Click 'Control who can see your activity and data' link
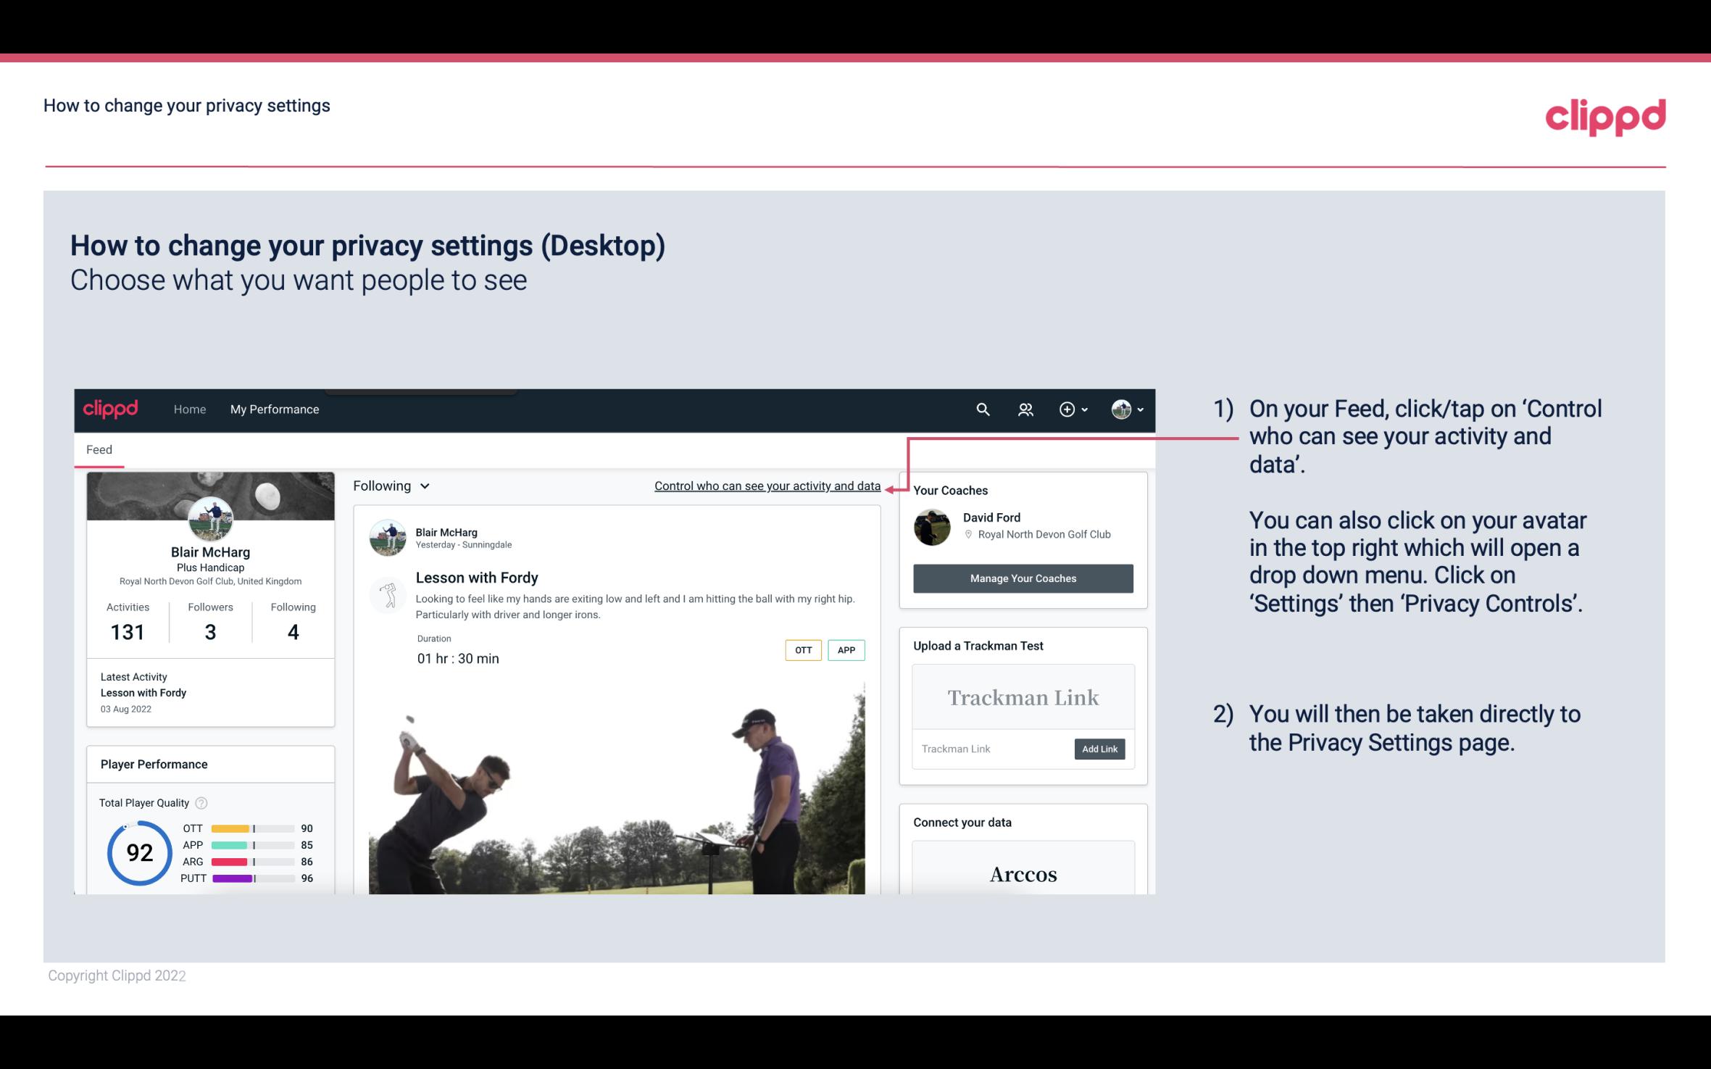Viewport: 1711px width, 1069px height. [767, 486]
